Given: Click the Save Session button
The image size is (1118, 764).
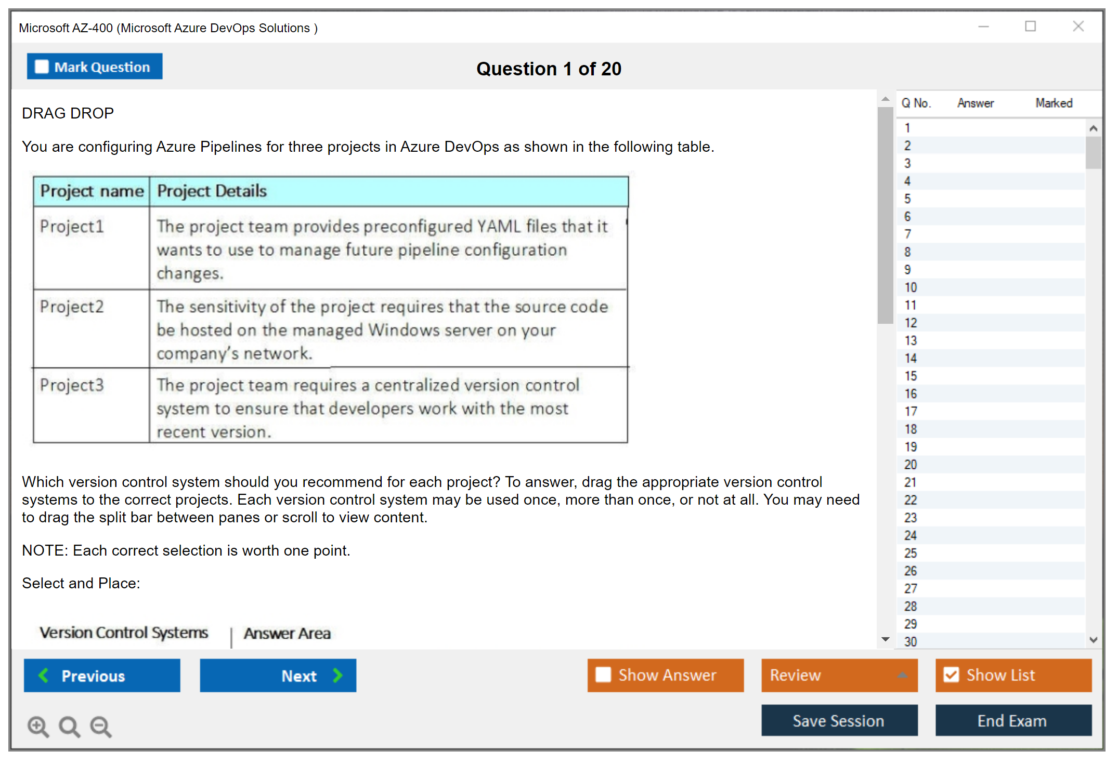Looking at the screenshot, I should (x=839, y=720).
